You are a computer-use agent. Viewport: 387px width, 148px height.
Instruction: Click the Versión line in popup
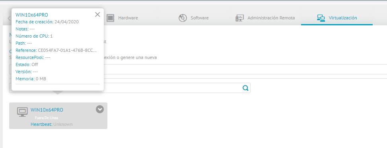pyautogui.click(x=27, y=72)
